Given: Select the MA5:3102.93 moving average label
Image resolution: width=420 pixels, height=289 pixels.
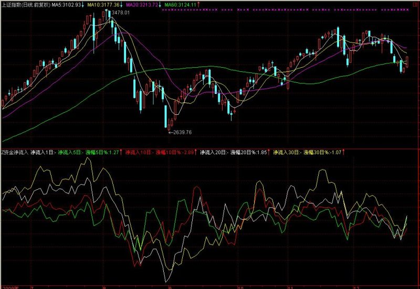Looking at the screenshot, I should pos(66,5).
